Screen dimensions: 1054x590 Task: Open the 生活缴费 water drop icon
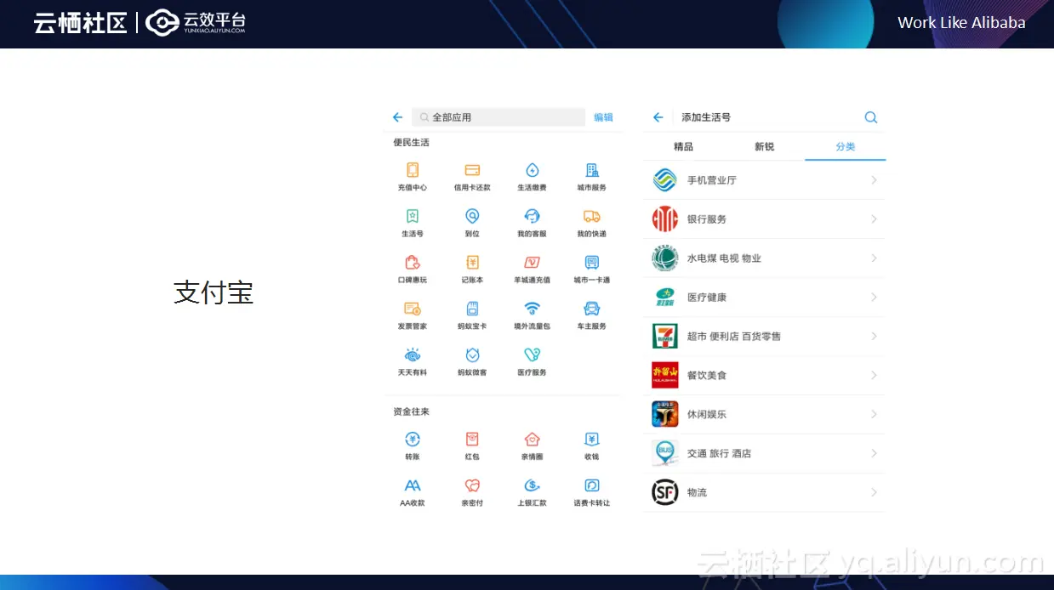pyautogui.click(x=532, y=170)
